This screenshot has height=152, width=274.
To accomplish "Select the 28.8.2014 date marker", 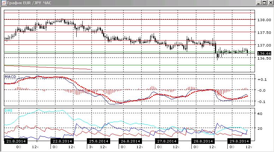I will click(x=203, y=141).
